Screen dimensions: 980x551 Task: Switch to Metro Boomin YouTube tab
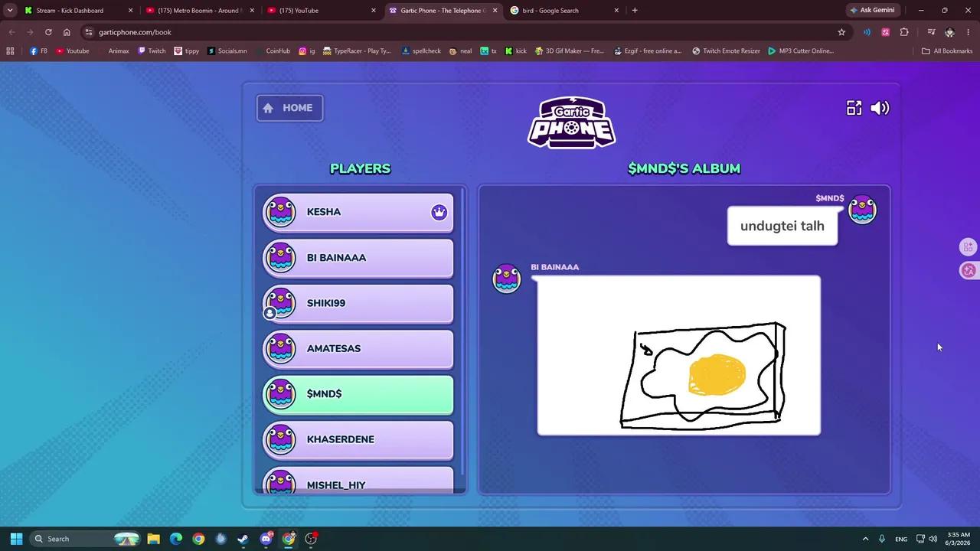coord(201,11)
